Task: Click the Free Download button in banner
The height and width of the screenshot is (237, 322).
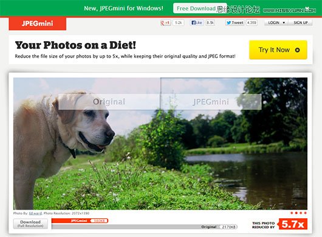Action: [200, 8]
